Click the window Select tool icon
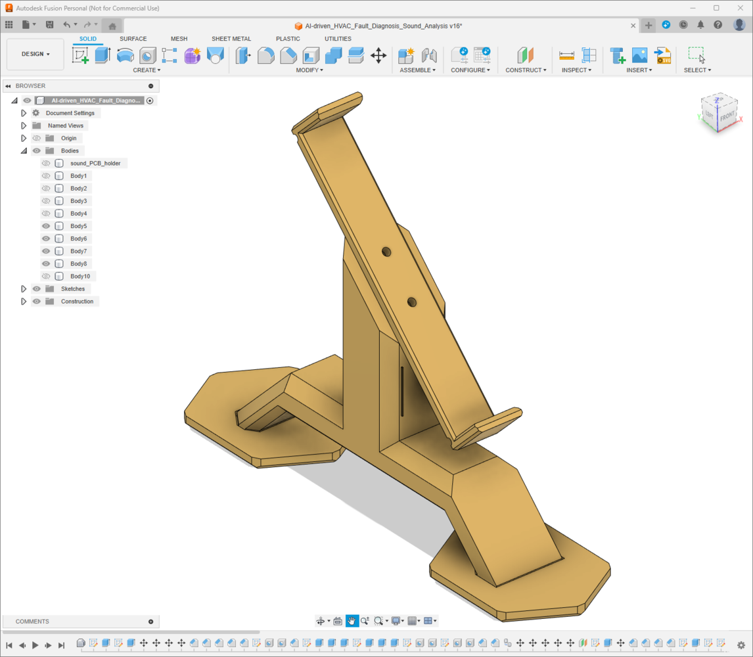Viewport: 753px width, 657px height. click(x=696, y=55)
